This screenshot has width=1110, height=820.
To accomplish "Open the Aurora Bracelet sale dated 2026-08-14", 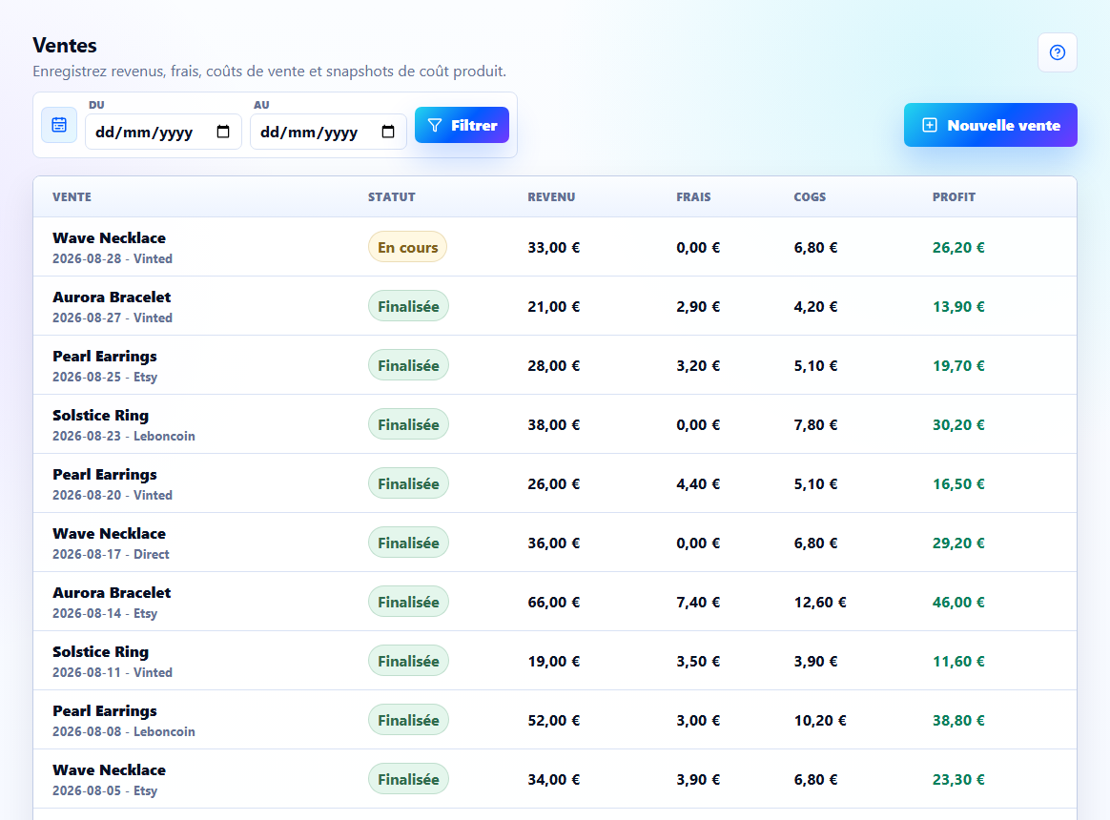I will point(555,602).
